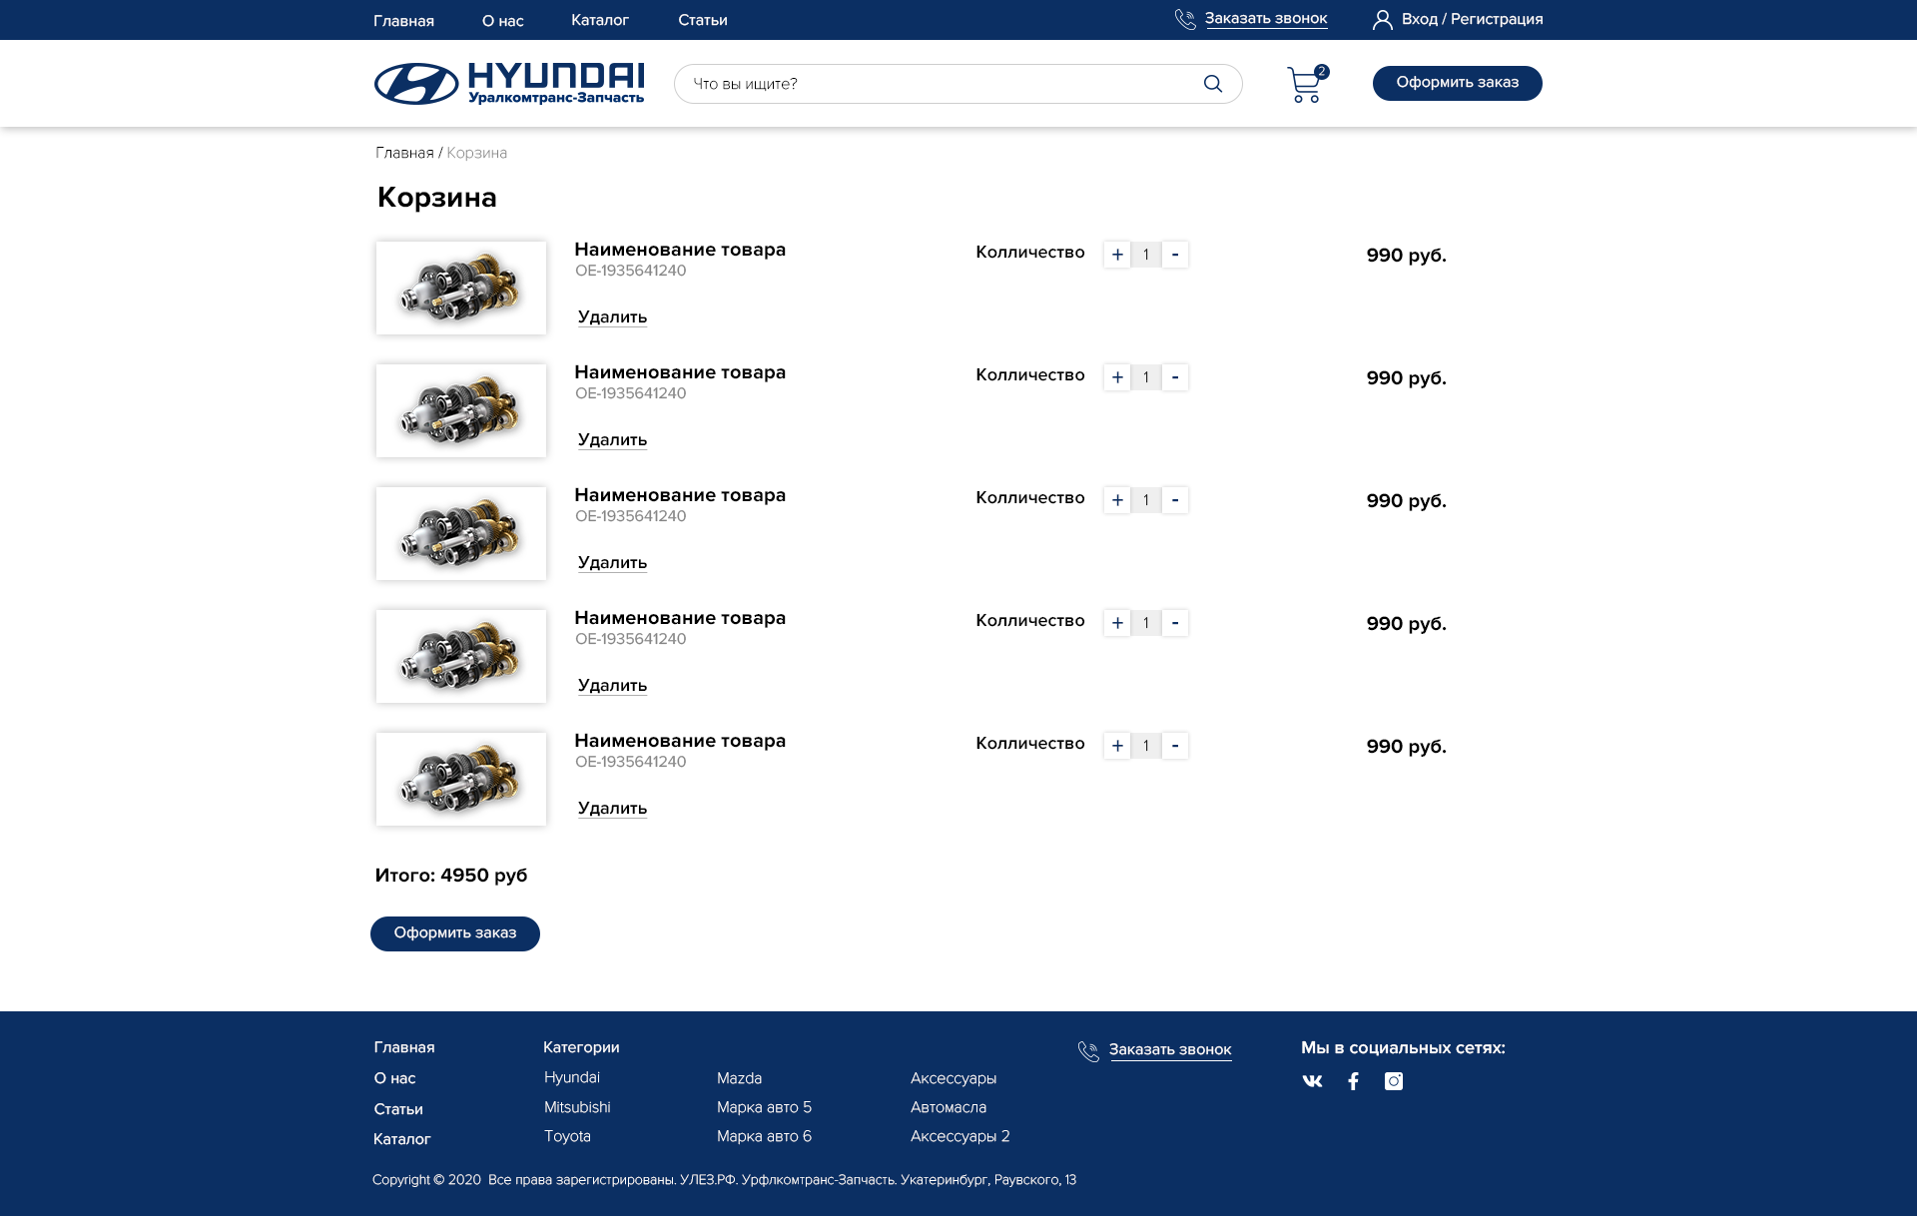
Task: Open the Facebook icon in footer
Action: click(1353, 1081)
